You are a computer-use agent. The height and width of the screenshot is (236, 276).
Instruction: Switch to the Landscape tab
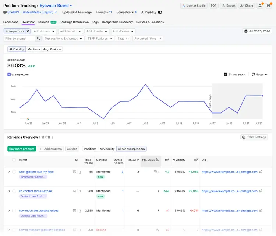pos(11,22)
